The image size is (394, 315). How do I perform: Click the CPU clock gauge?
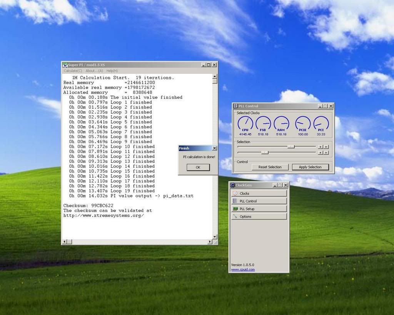click(x=245, y=124)
